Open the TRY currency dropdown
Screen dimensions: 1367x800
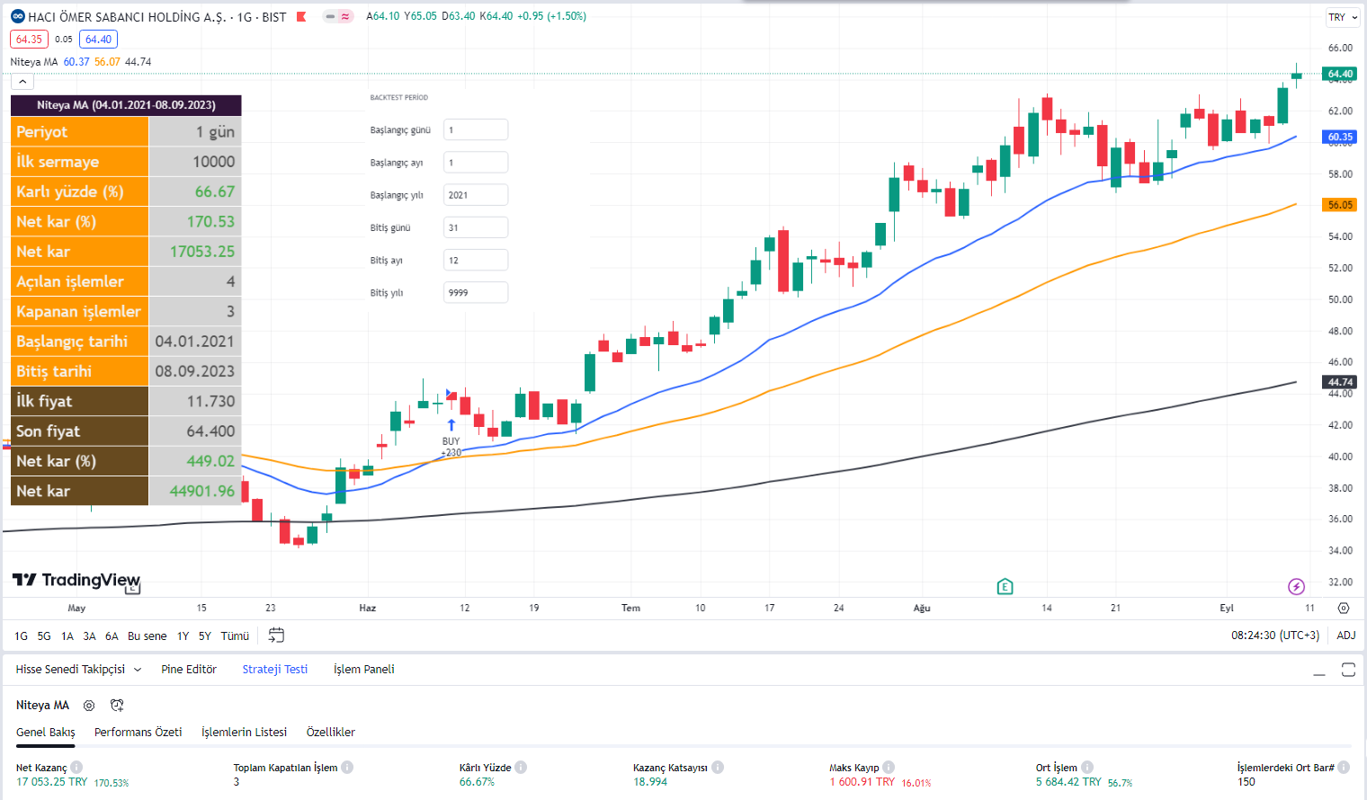1342,17
